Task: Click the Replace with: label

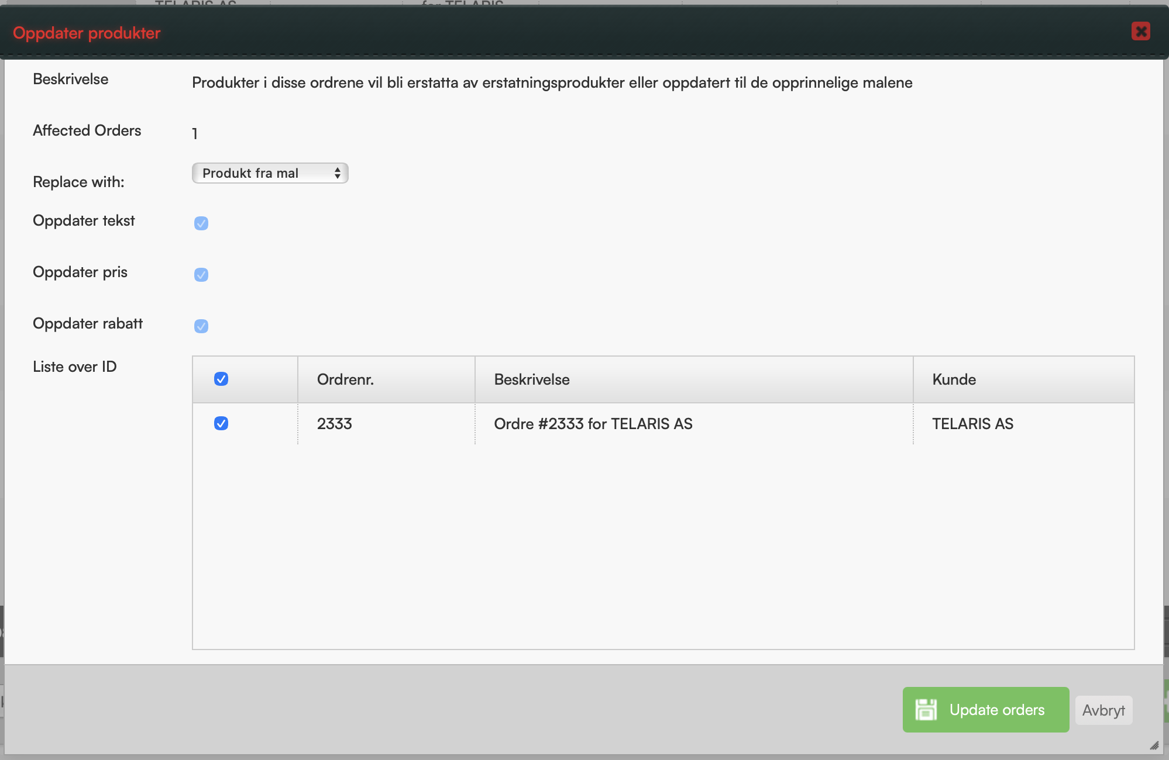Action: [x=78, y=182]
